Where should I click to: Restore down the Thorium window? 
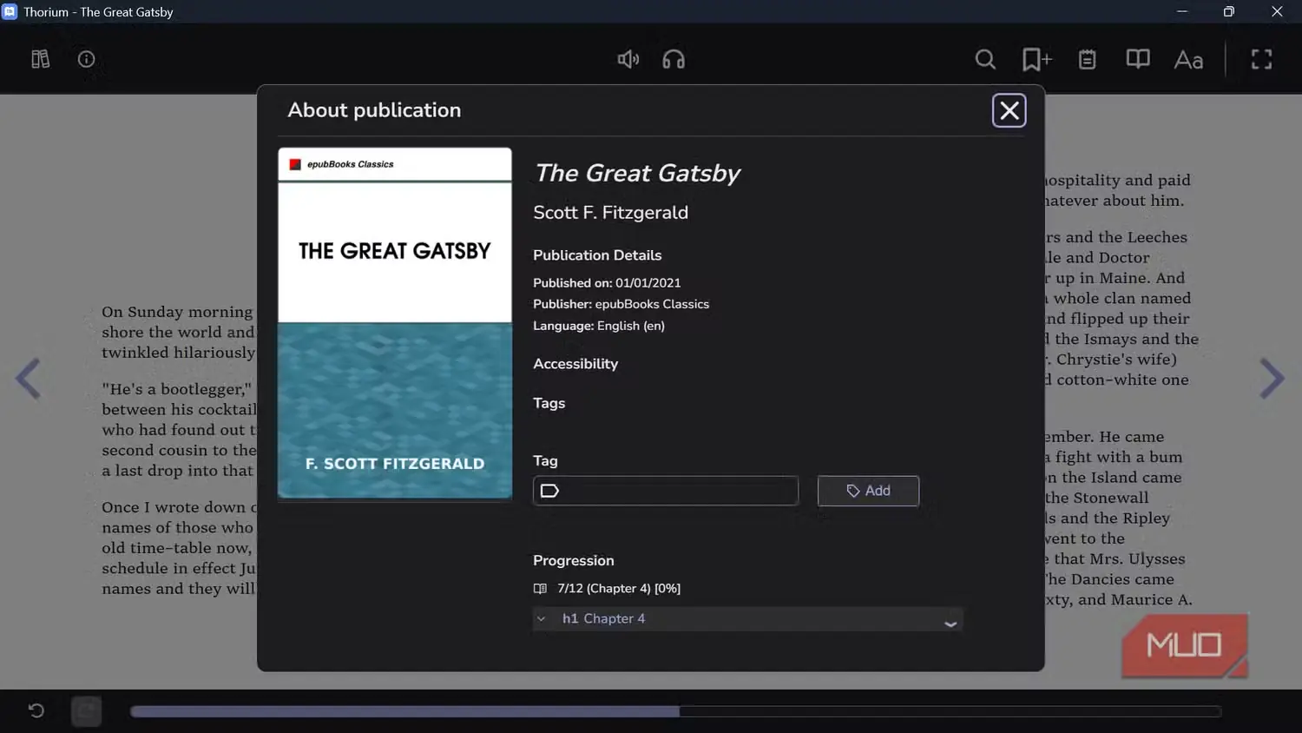1228,11
